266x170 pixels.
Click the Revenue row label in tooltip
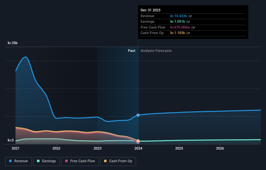147,16
